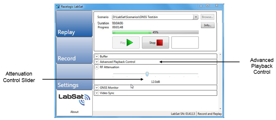
Task: Click the panel scrollbar down arrow
Action: (x=220, y=108)
